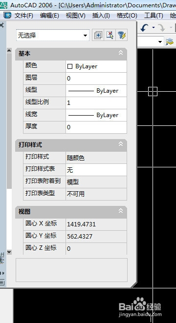Screen dimensions: 176x323
Task: Click the 线型 property label
Action: 31,90
